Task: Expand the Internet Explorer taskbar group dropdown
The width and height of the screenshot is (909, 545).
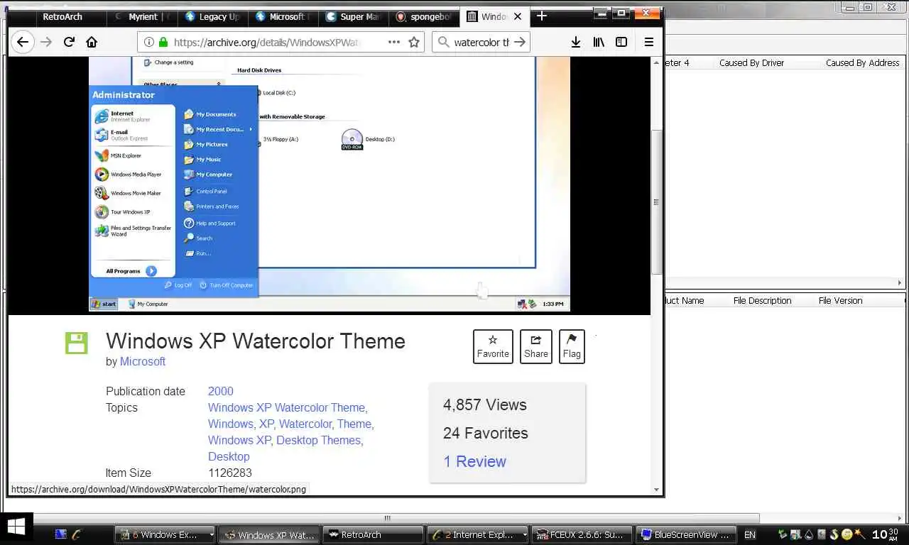Action: point(525,534)
